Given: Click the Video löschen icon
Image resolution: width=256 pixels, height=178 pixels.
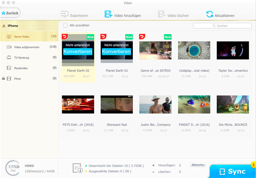Looking at the screenshot, I should tap(161, 15).
